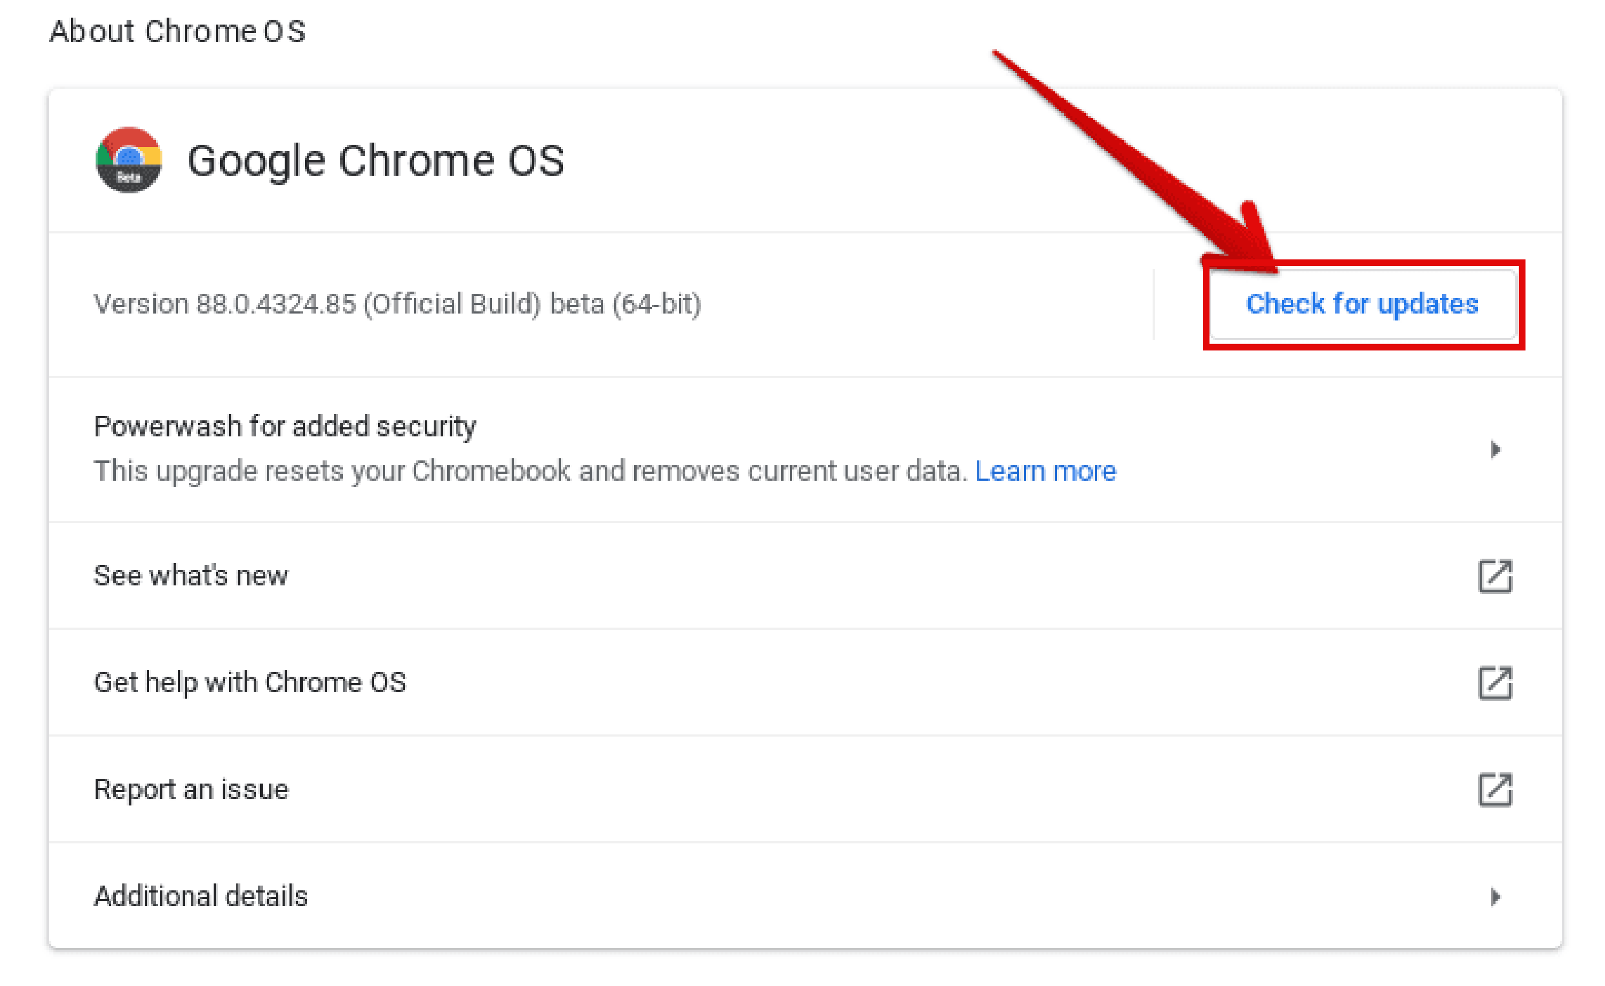Click the external link icon for See what's new
1605x986 pixels.
point(1495,576)
